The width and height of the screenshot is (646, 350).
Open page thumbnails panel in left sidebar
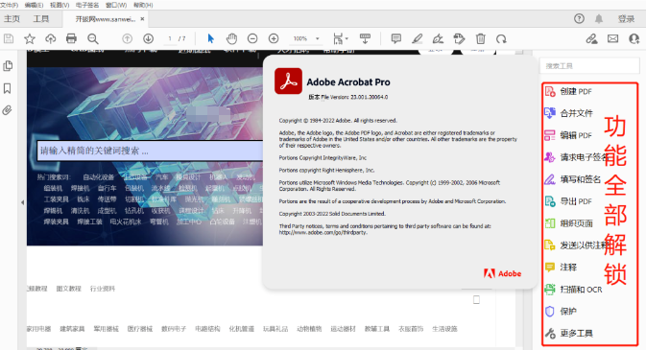pos(8,66)
